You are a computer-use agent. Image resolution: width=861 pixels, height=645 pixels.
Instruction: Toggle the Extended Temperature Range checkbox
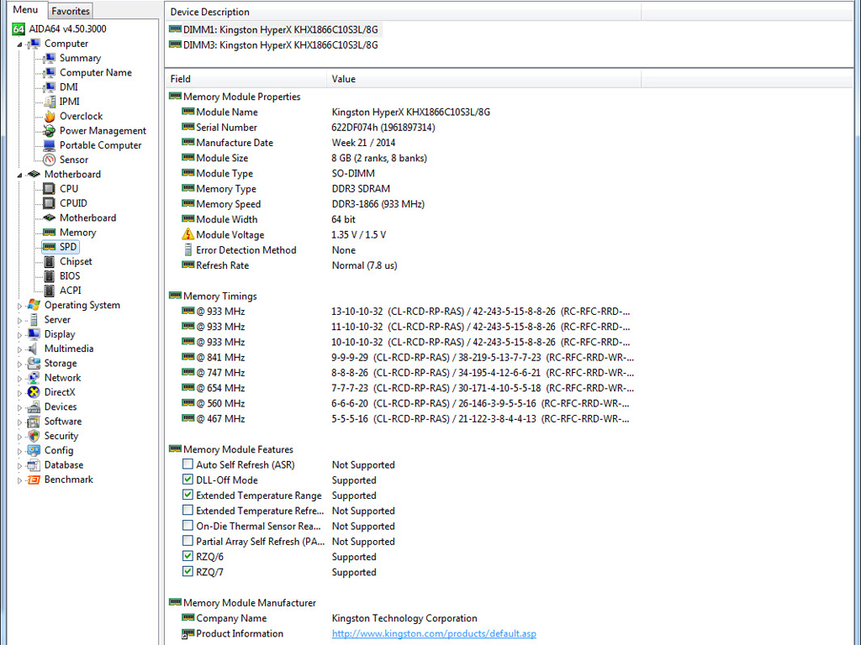(x=188, y=496)
